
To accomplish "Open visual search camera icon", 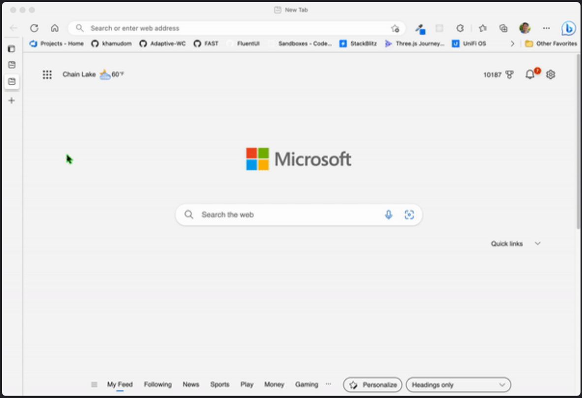I will tap(409, 215).
